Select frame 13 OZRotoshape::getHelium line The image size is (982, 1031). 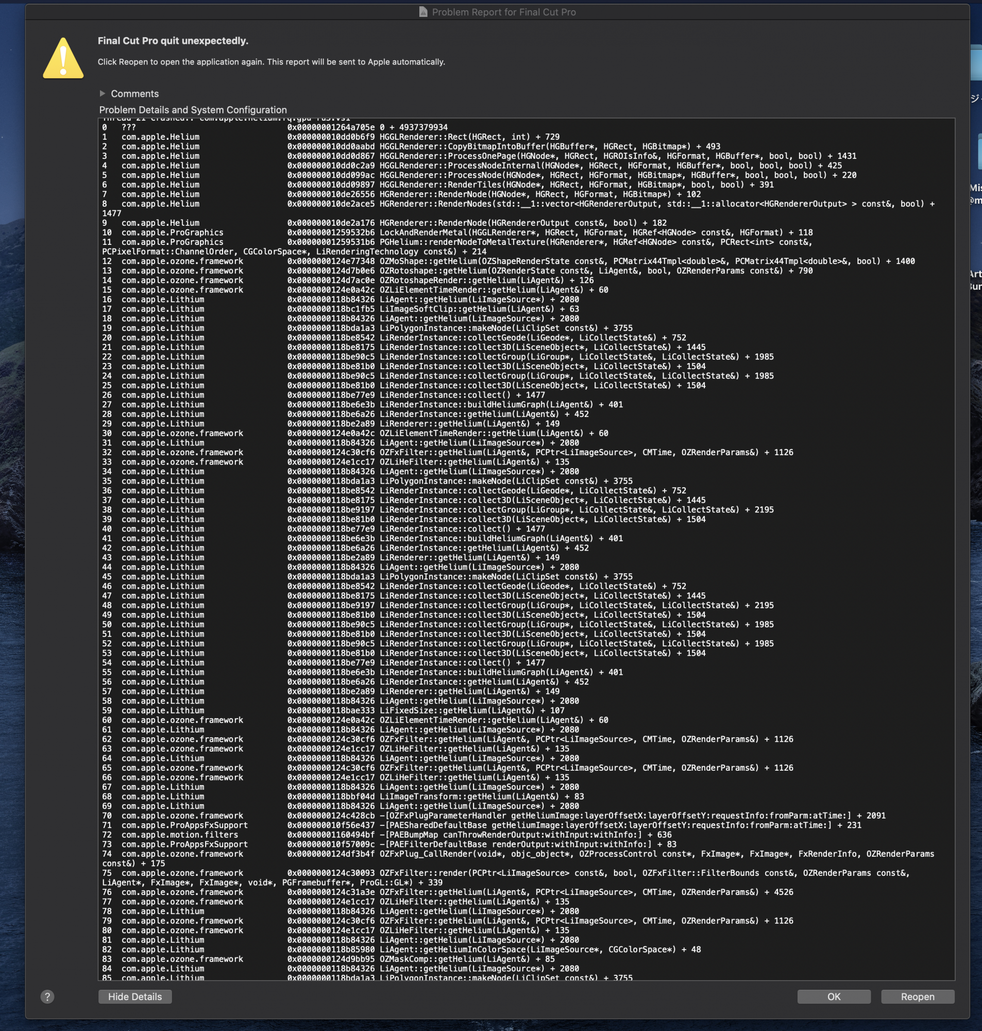coord(457,271)
